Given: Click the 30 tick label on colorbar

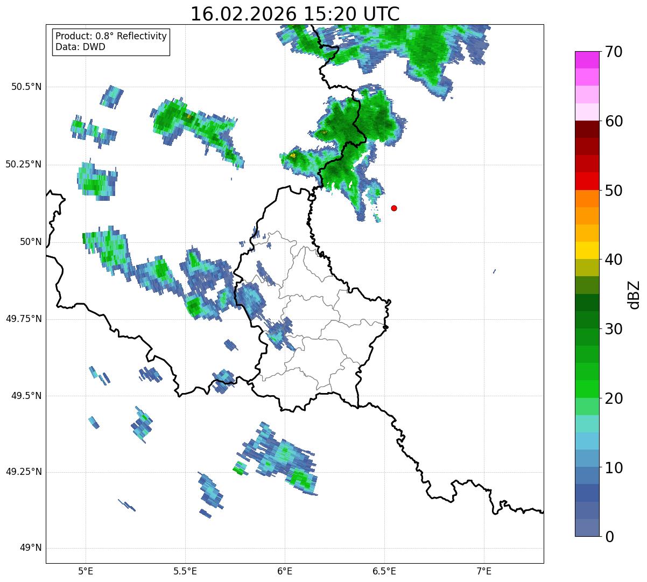Looking at the screenshot, I should coord(614,329).
